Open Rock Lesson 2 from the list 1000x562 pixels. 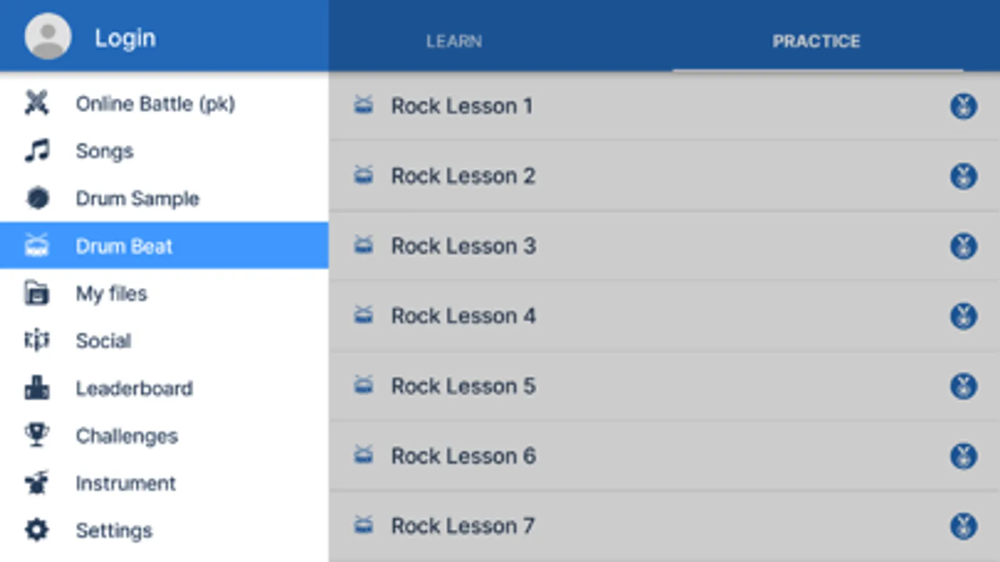tap(463, 176)
